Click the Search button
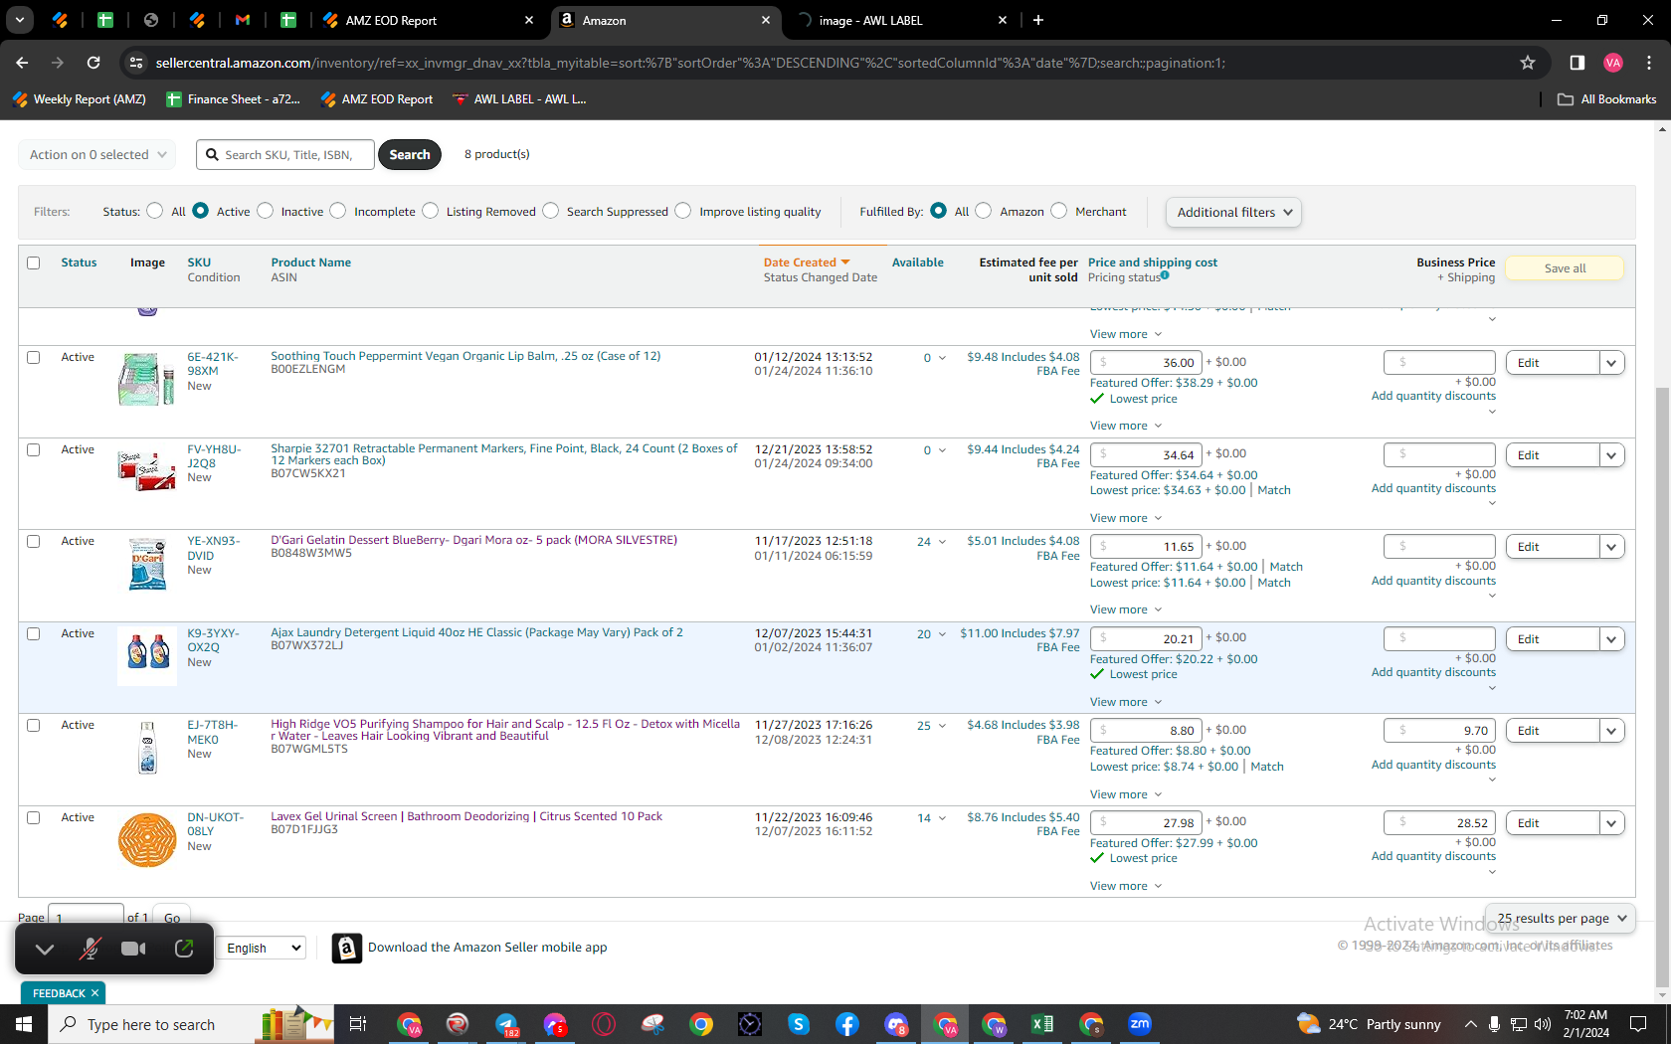1671x1044 pixels. (410, 155)
